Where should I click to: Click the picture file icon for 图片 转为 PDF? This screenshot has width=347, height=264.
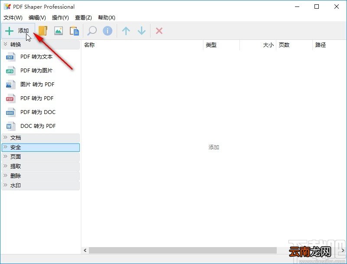coord(10,85)
